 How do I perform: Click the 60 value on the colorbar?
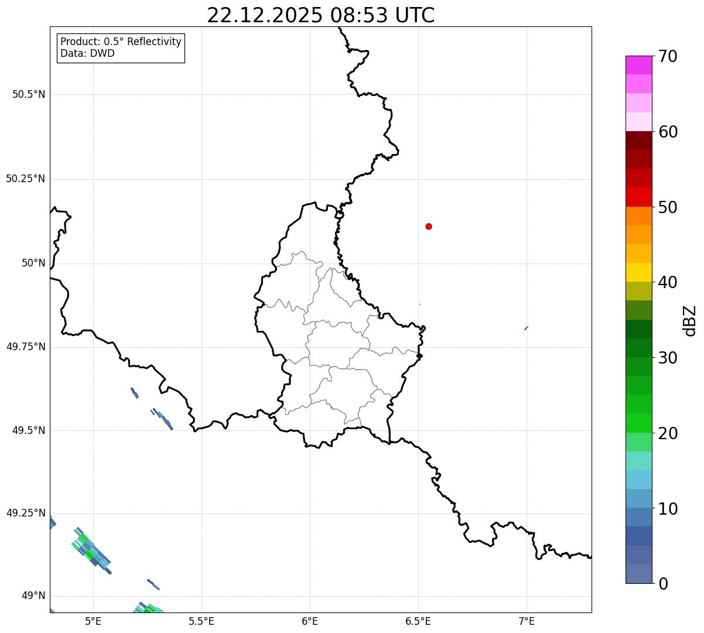click(668, 132)
